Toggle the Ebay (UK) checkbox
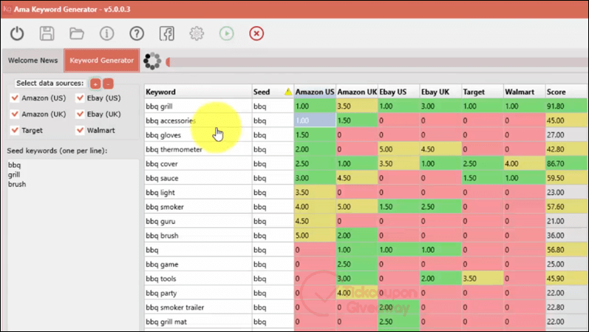589x332 pixels. point(80,114)
